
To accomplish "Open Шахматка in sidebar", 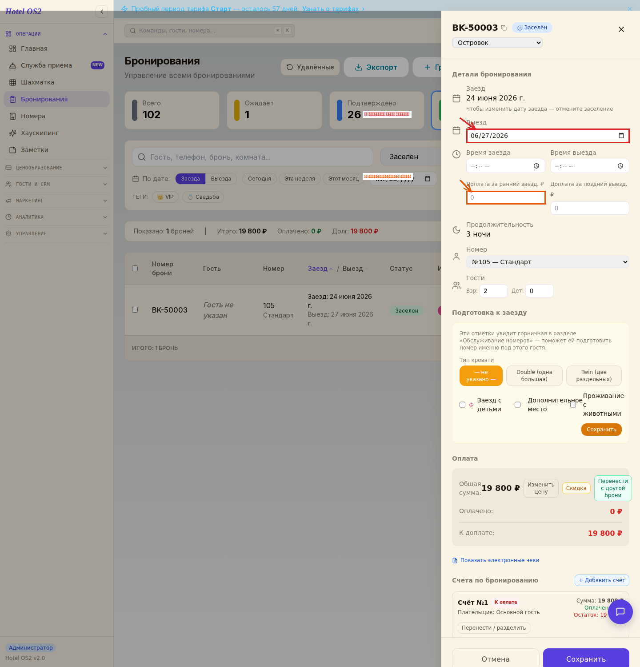I will click(56, 82).
